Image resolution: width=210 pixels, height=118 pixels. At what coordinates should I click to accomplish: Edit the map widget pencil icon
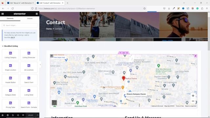[196, 56]
